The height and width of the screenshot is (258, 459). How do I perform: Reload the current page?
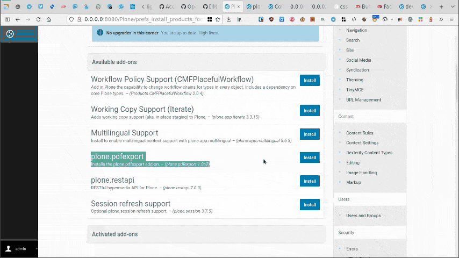pos(38,19)
